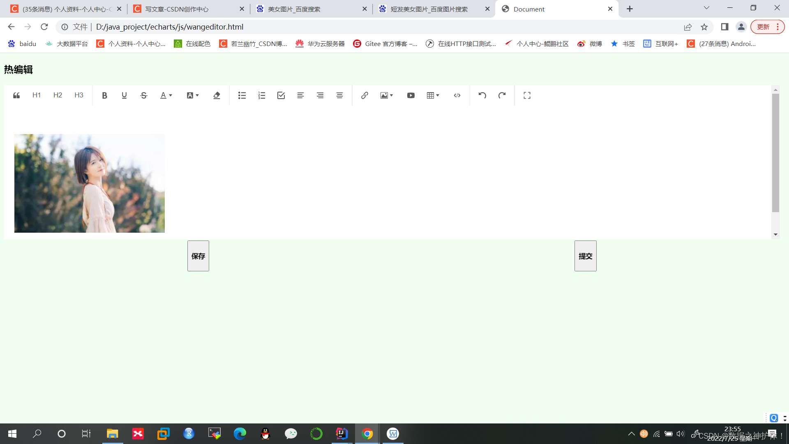This screenshot has height=444, width=789.
Task: Undo the last edit
Action: [x=482, y=95]
